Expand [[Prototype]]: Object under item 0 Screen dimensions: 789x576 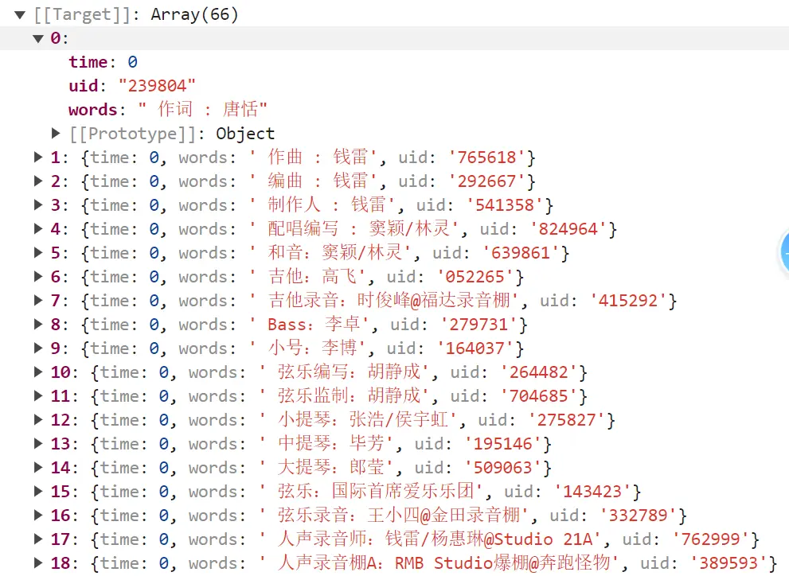point(56,133)
